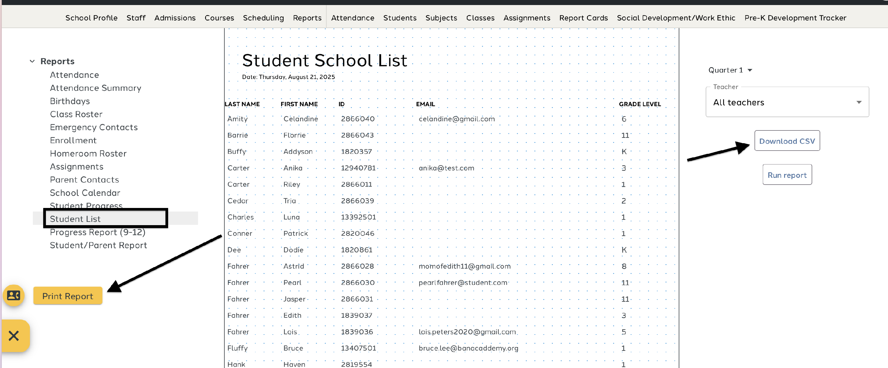This screenshot has width=888, height=368.
Task: Click email lois.peters2020@gmail.com
Action: click(x=467, y=332)
